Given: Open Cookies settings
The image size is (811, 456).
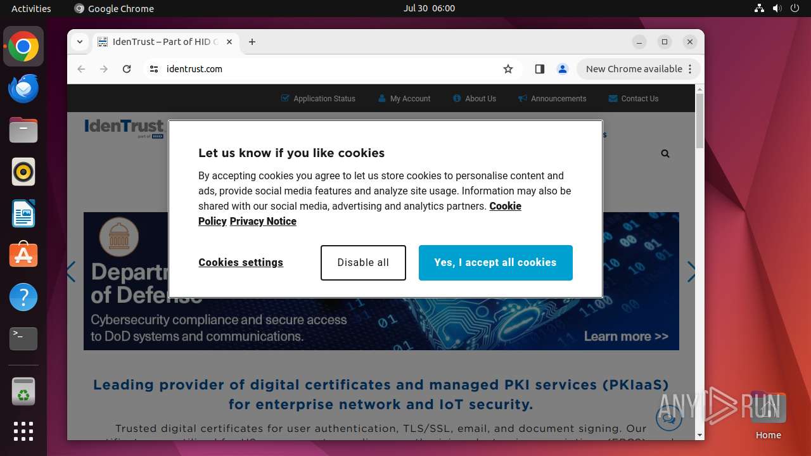Looking at the screenshot, I should (241, 263).
